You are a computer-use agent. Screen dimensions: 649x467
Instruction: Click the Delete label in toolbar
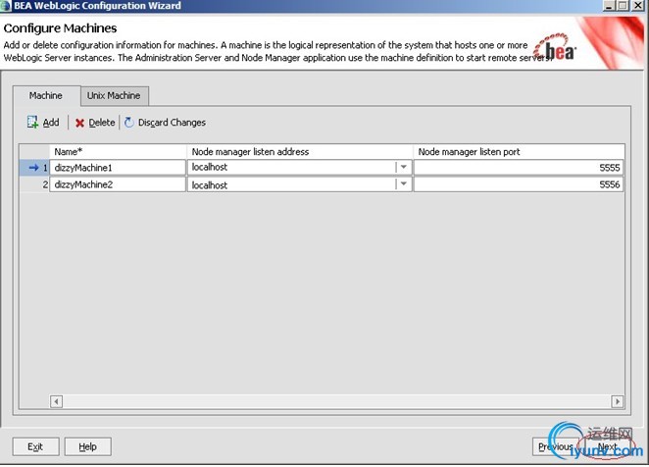point(101,123)
